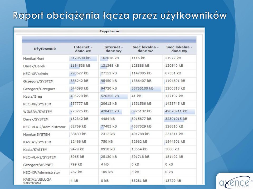Select the Darek/SYSTEM user row
The image size is (253, 189).
pos(109,119)
